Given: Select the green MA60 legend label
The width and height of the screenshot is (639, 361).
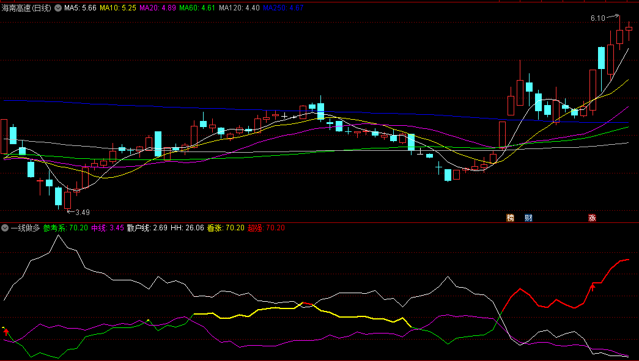Looking at the screenshot, I should coord(197,9).
